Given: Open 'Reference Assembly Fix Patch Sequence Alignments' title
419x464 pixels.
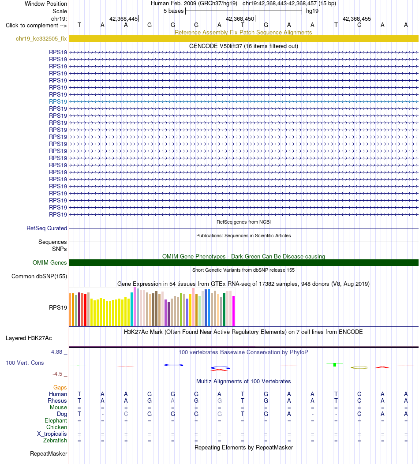Looking at the screenshot, I should pyautogui.click(x=243, y=32).
